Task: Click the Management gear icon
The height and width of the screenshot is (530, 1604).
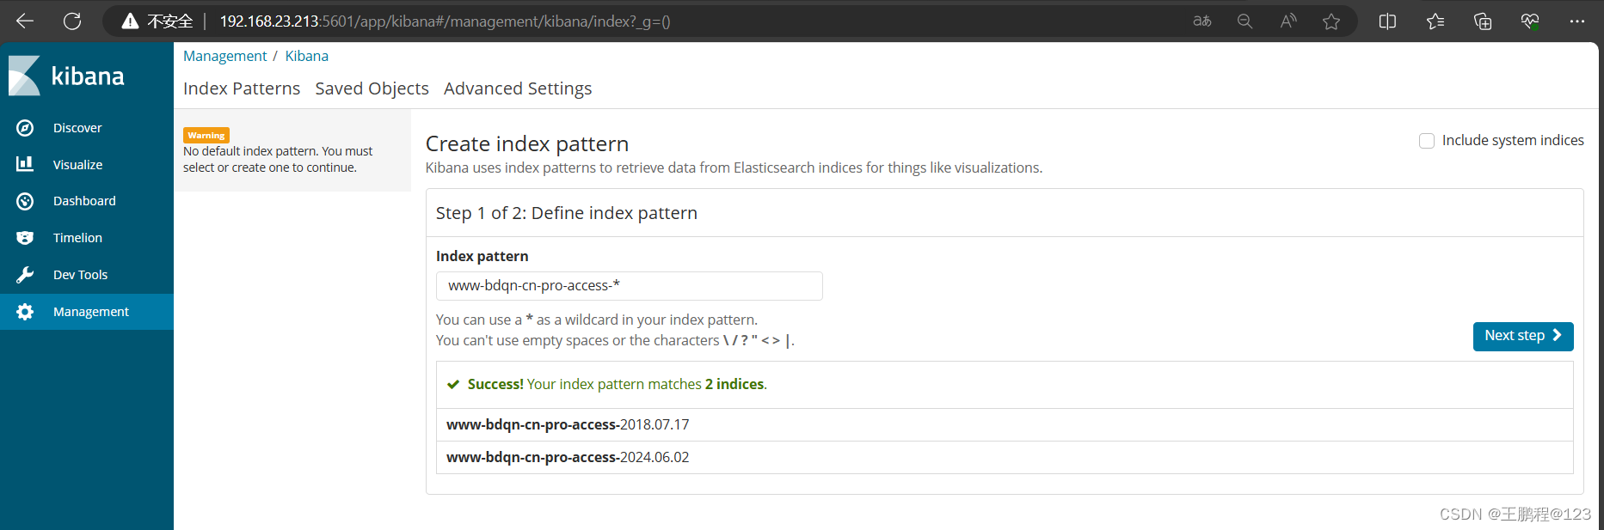Action: [25, 312]
